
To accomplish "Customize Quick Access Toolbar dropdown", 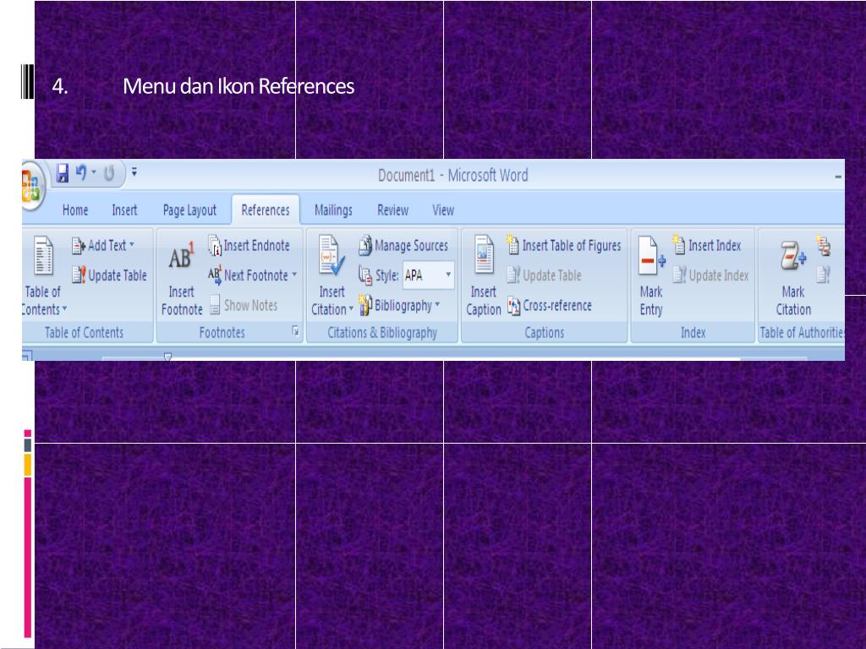I will [x=134, y=172].
